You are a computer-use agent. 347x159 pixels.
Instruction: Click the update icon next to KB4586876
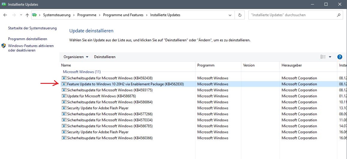pos(64,96)
